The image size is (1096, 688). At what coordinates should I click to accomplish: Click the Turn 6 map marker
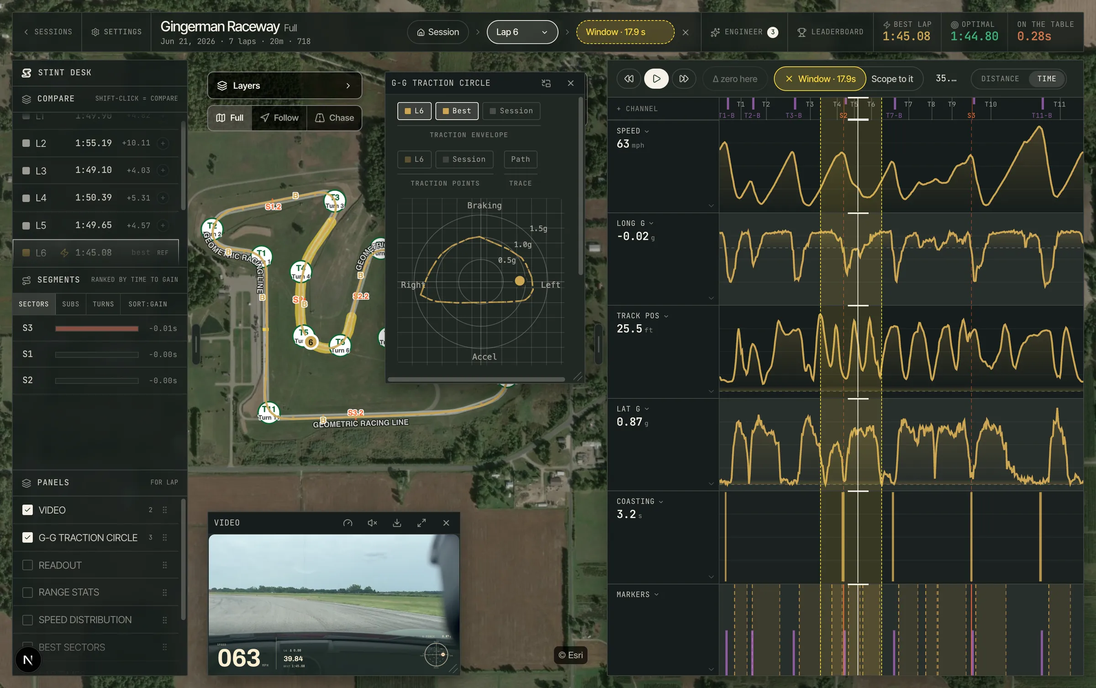coord(340,346)
